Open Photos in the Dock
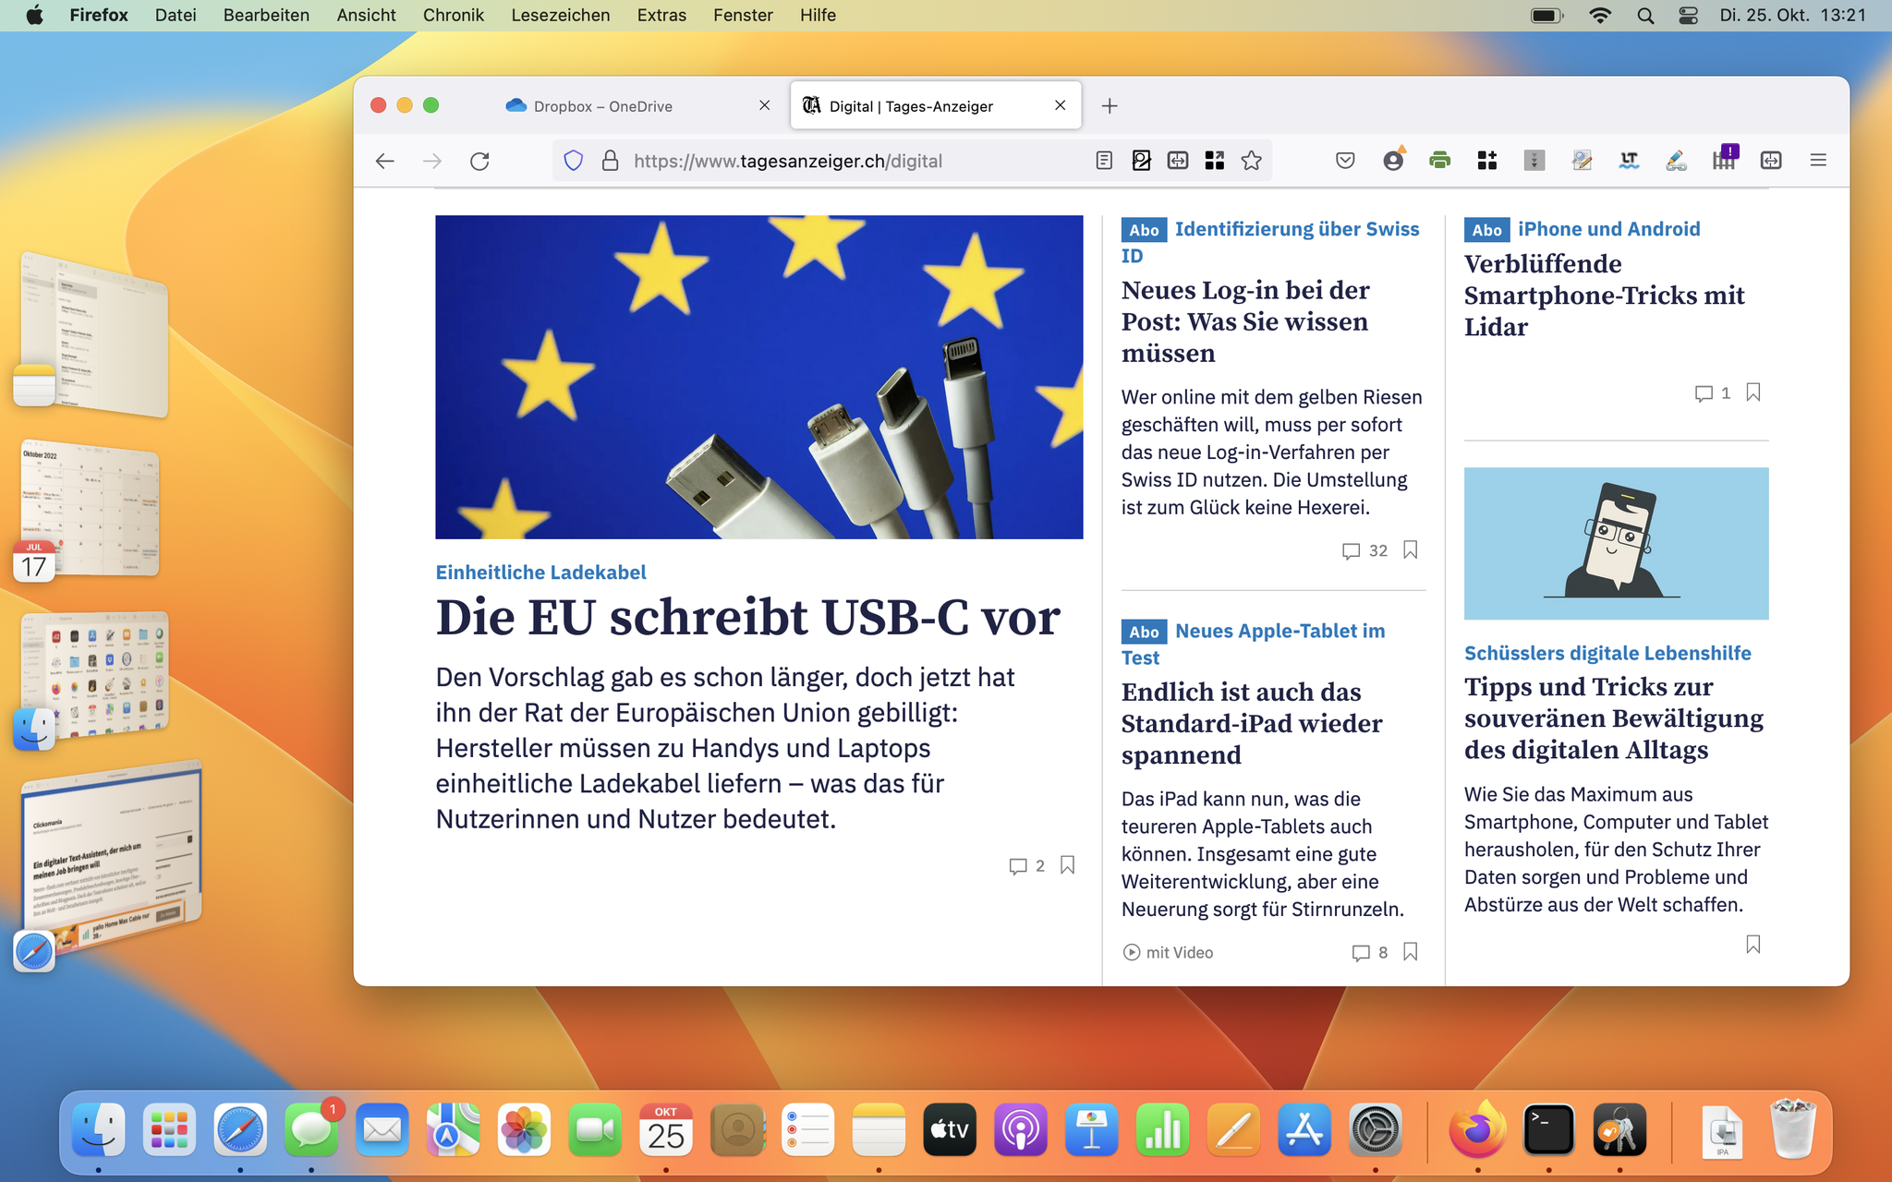The image size is (1892, 1182). click(524, 1129)
